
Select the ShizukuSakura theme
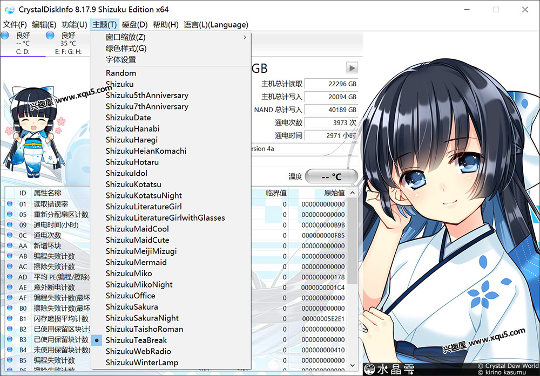pyautogui.click(x=171, y=307)
